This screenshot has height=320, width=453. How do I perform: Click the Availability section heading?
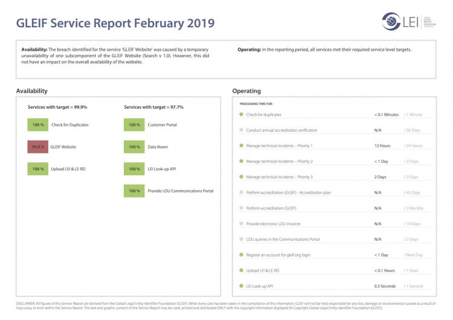click(x=32, y=91)
